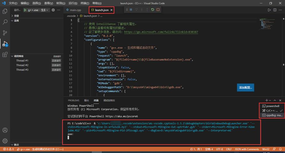The image size is (285, 153).
Task: Open the Accounts menu icon
Action: (x=5, y=130)
